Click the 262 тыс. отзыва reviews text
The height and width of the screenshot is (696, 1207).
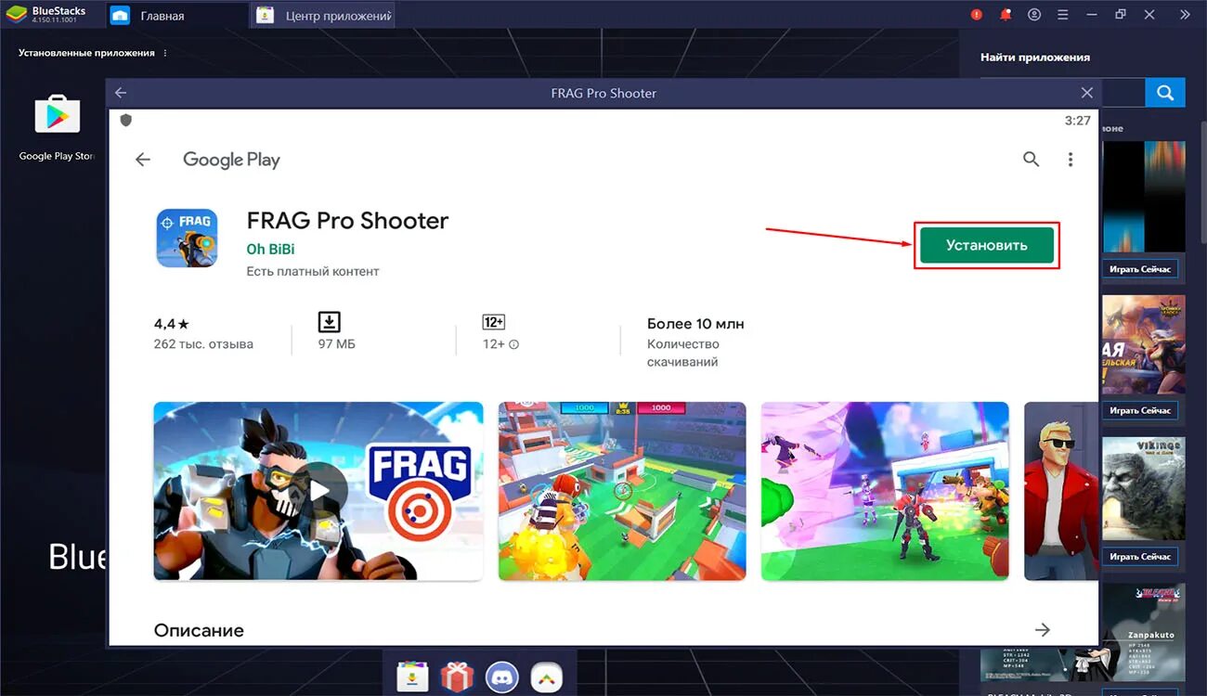pyautogui.click(x=203, y=344)
